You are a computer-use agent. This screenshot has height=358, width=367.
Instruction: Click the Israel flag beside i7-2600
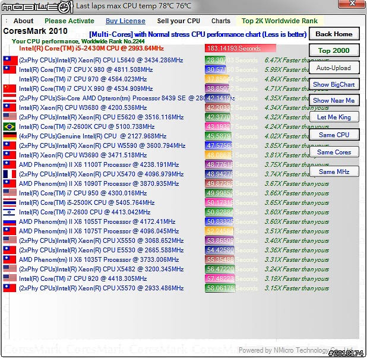[9, 212]
